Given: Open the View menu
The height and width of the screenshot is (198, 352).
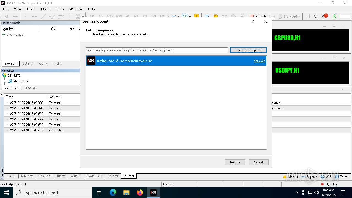Looking at the screenshot, I should [x=17, y=9].
